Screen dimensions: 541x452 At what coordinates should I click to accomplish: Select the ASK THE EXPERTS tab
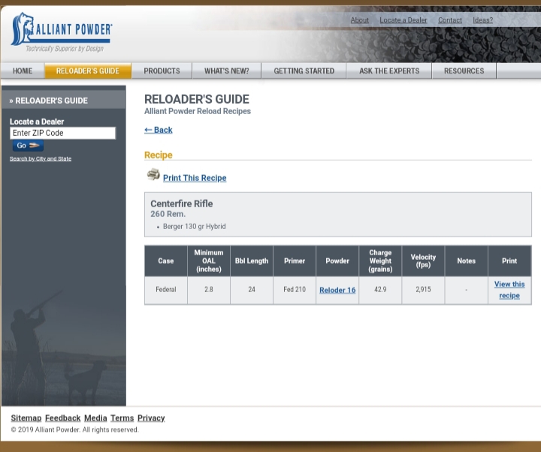pos(389,71)
